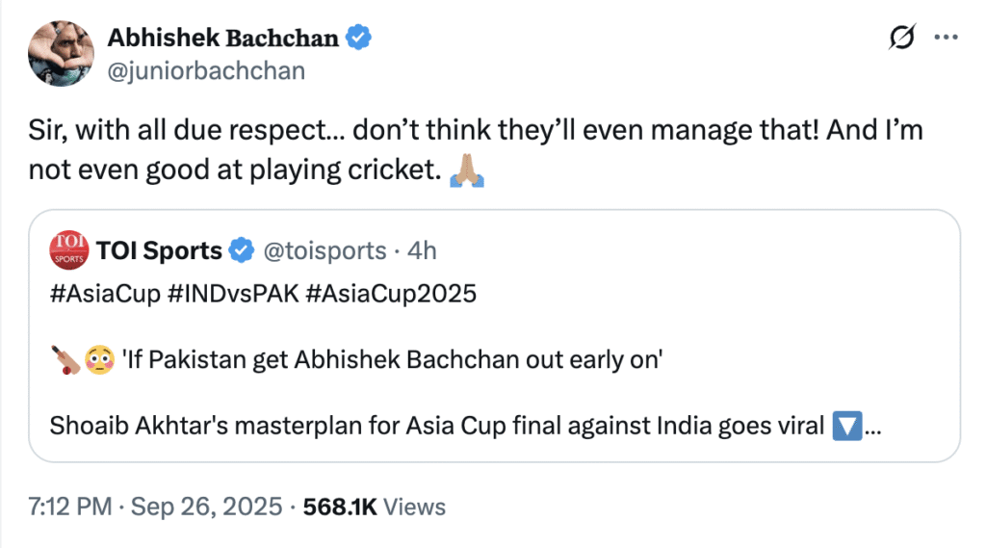The height and width of the screenshot is (548, 986).
Task: Click the TOI Sports red logo avatar
Action: (x=66, y=251)
